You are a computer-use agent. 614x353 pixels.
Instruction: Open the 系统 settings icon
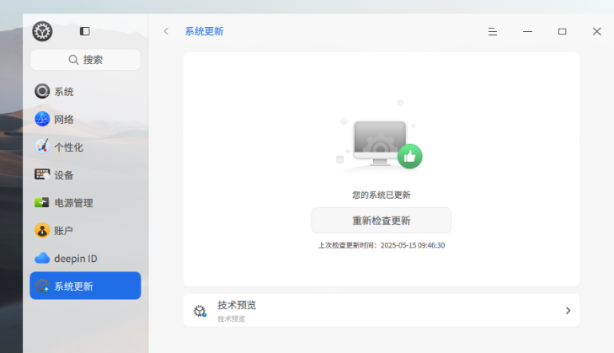[x=42, y=91]
